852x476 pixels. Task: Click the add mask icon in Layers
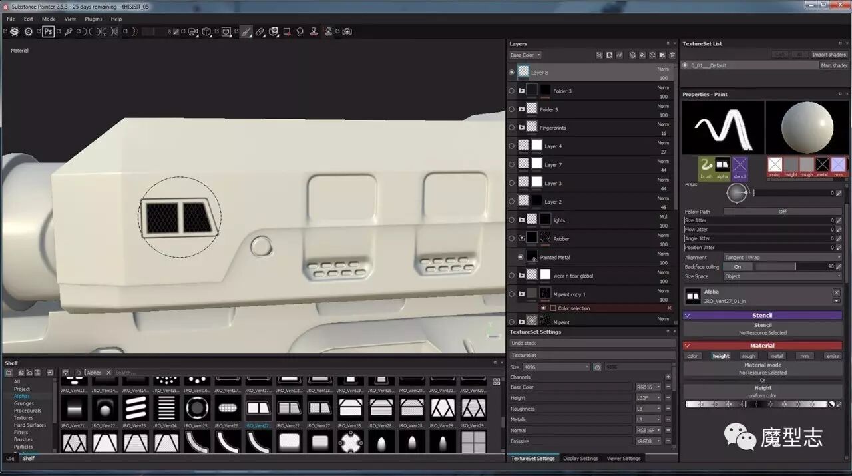click(609, 55)
